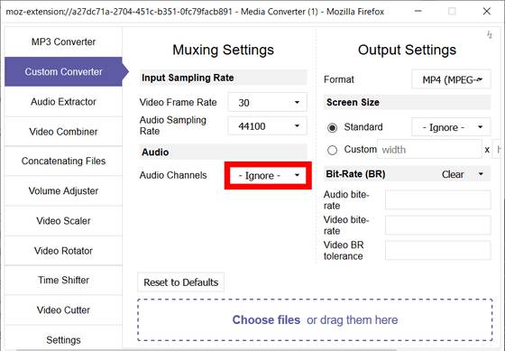505x351 pixels.
Task: Open the Settings sidebar item
Action: (x=63, y=339)
